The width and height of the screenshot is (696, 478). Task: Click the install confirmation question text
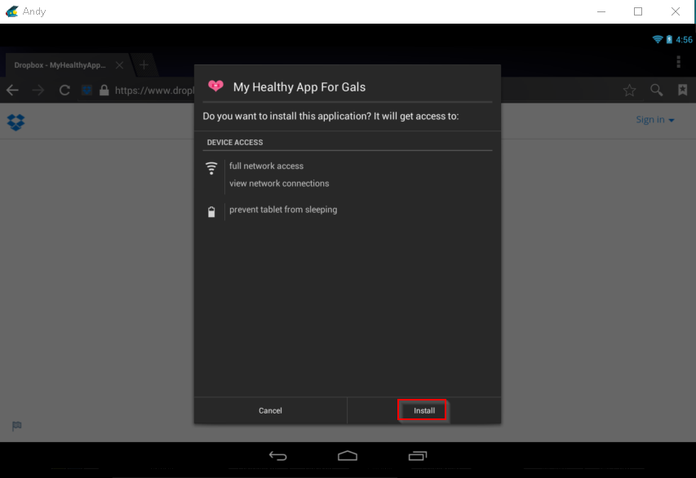point(330,117)
